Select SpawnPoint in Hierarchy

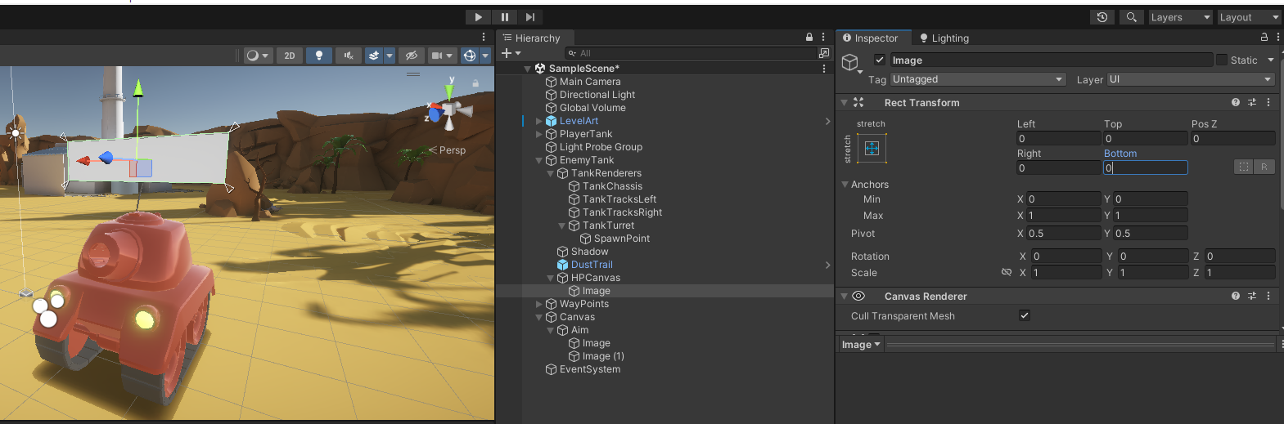click(622, 239)
